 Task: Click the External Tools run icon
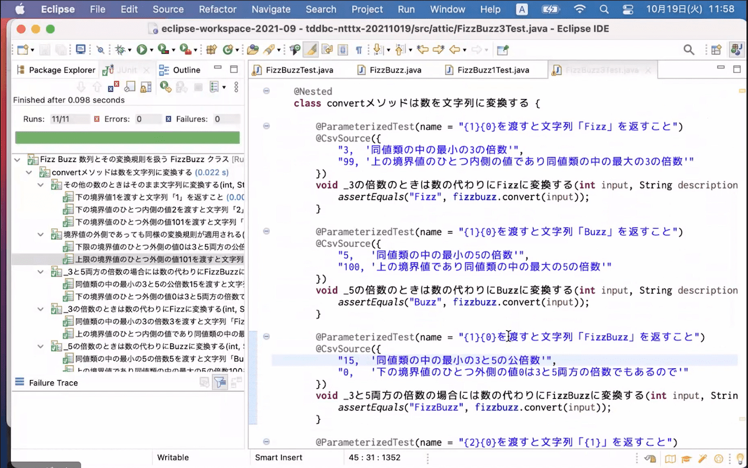click(x=185, y=50)
